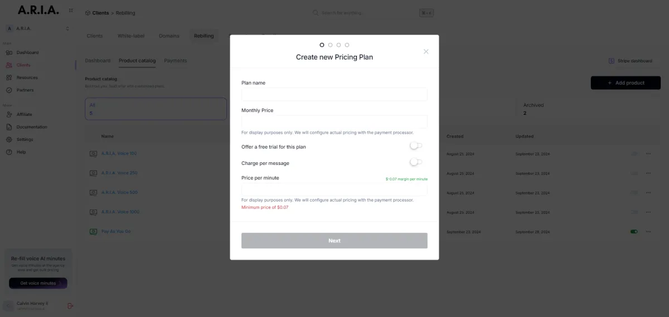Open the Settings gear in sidebar
669x317 pixels.
(x=9, y=140)
